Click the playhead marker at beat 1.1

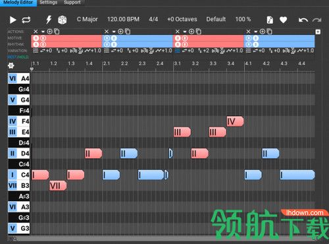point(32,69)
